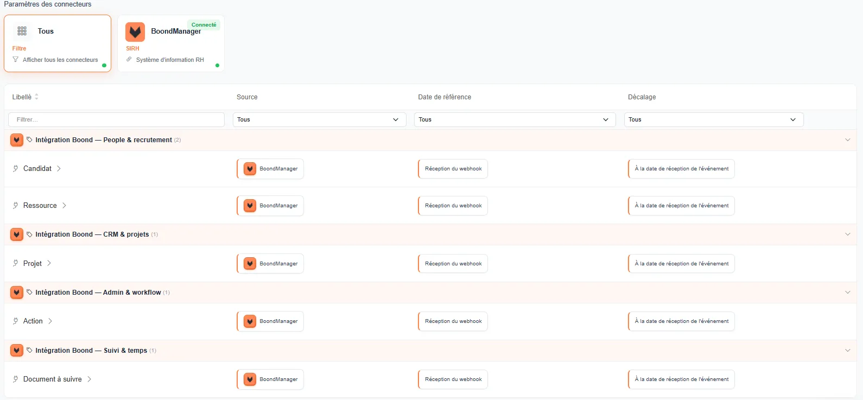863x400 pixels.
Task: Click the Décalage column header
Action: (642, 97)
